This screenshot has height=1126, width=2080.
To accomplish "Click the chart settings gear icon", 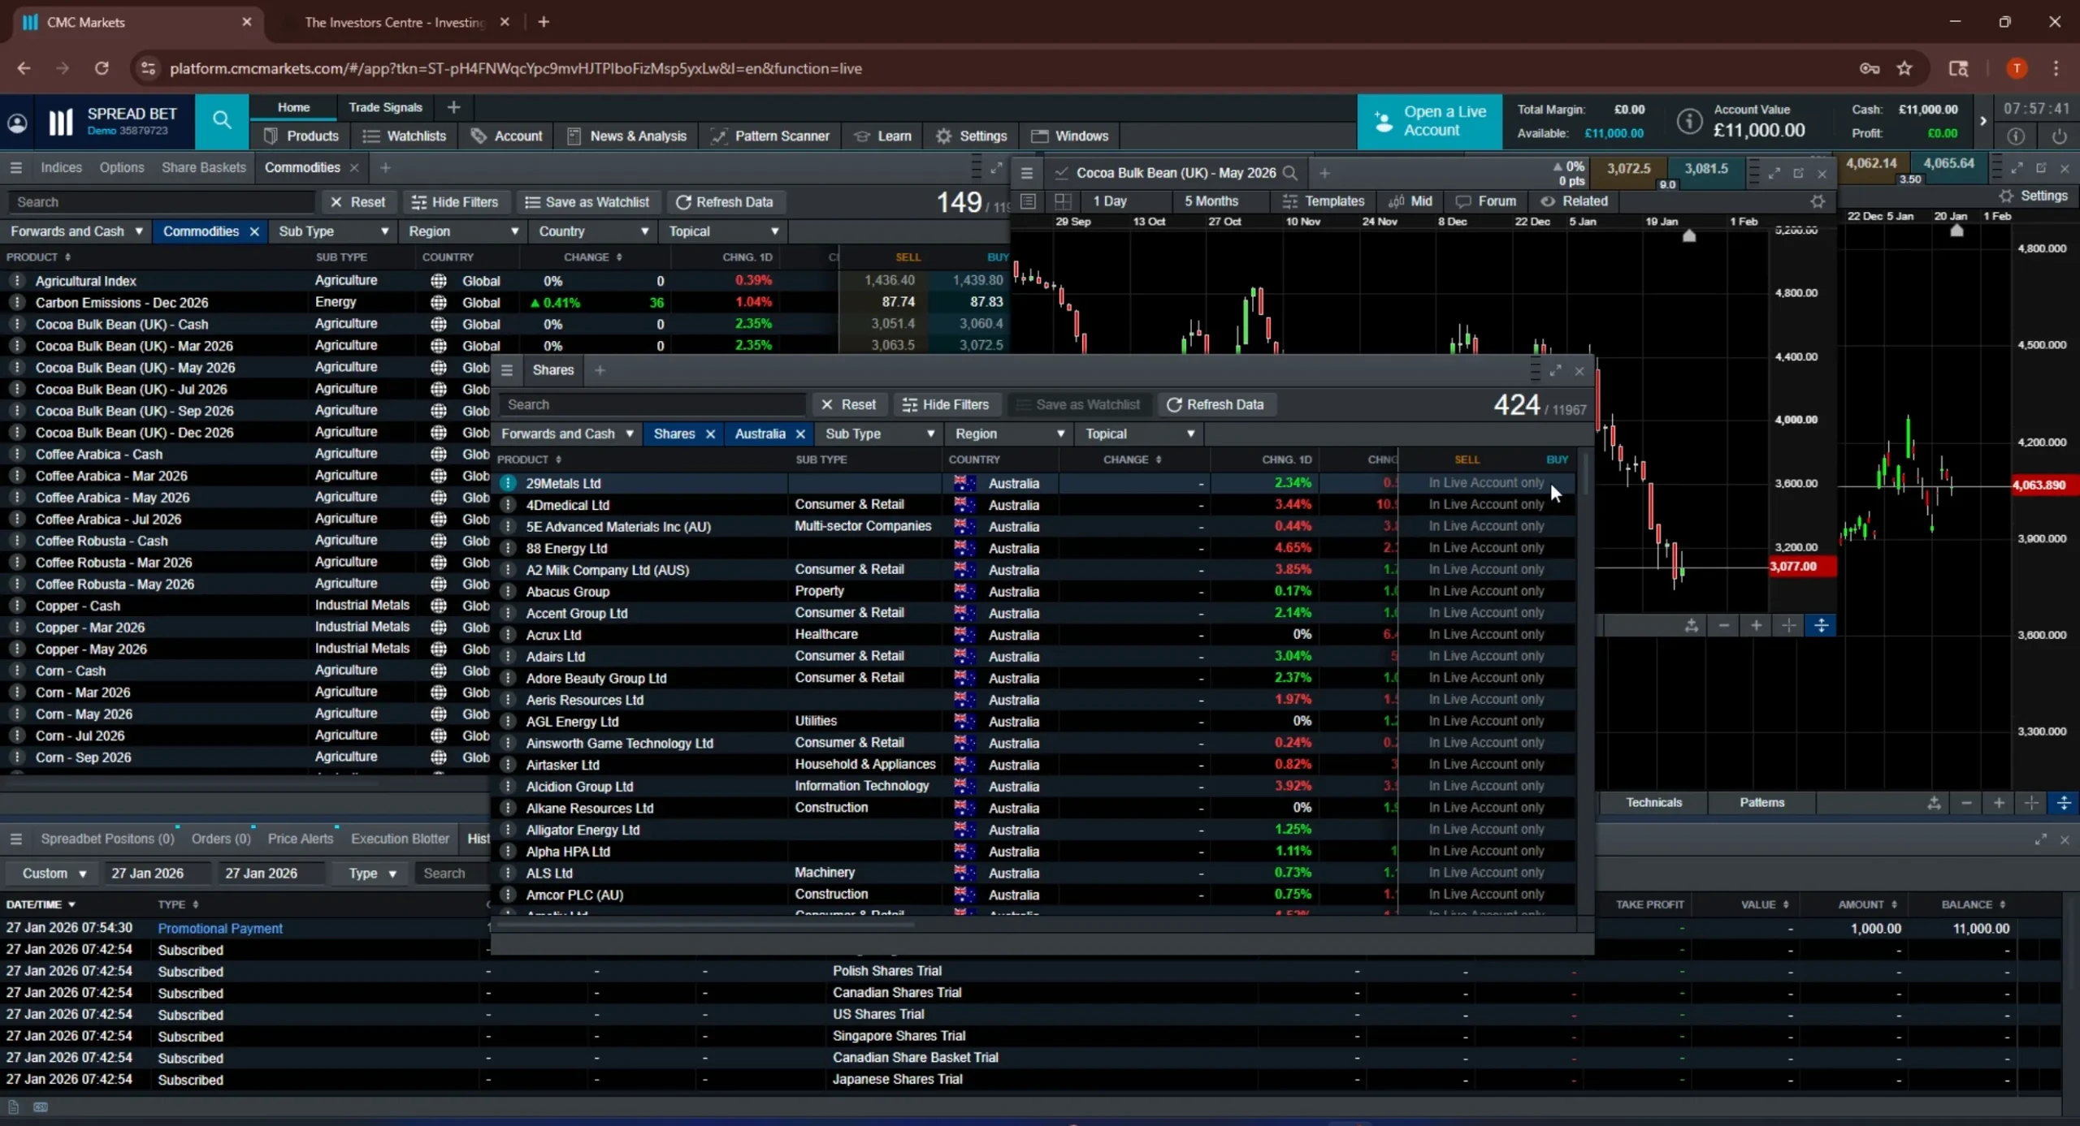I will click(x=1818, y=201).
